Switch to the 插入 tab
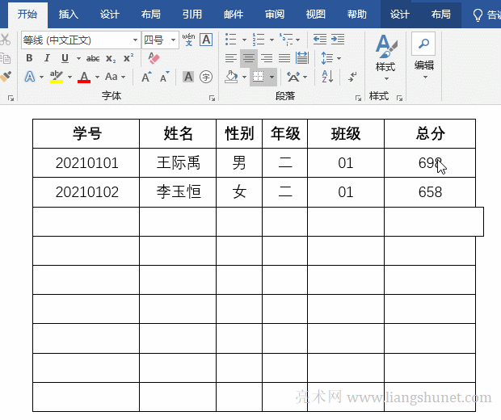501x420 pixels. (x=69, y=15)
